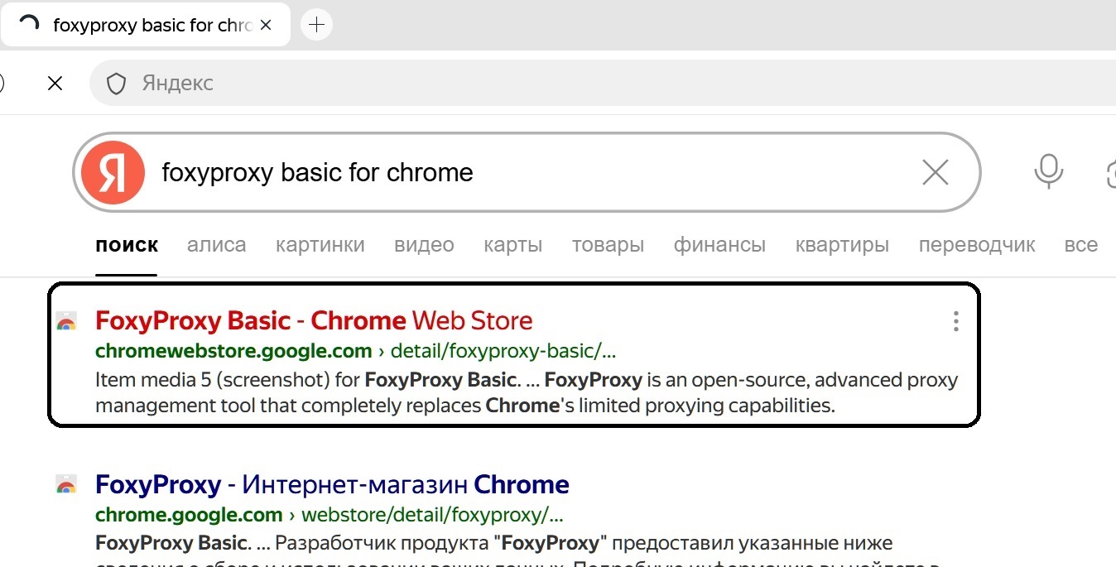Image resolution: width=1116 pixels, height=567 pixels.
Task: Click the red Yandex Я logo
Action: pos(113,173)
